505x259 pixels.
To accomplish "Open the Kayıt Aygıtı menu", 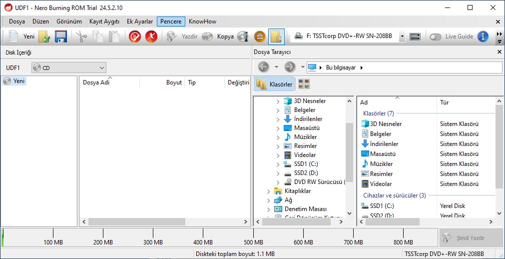I will [104, 21].
